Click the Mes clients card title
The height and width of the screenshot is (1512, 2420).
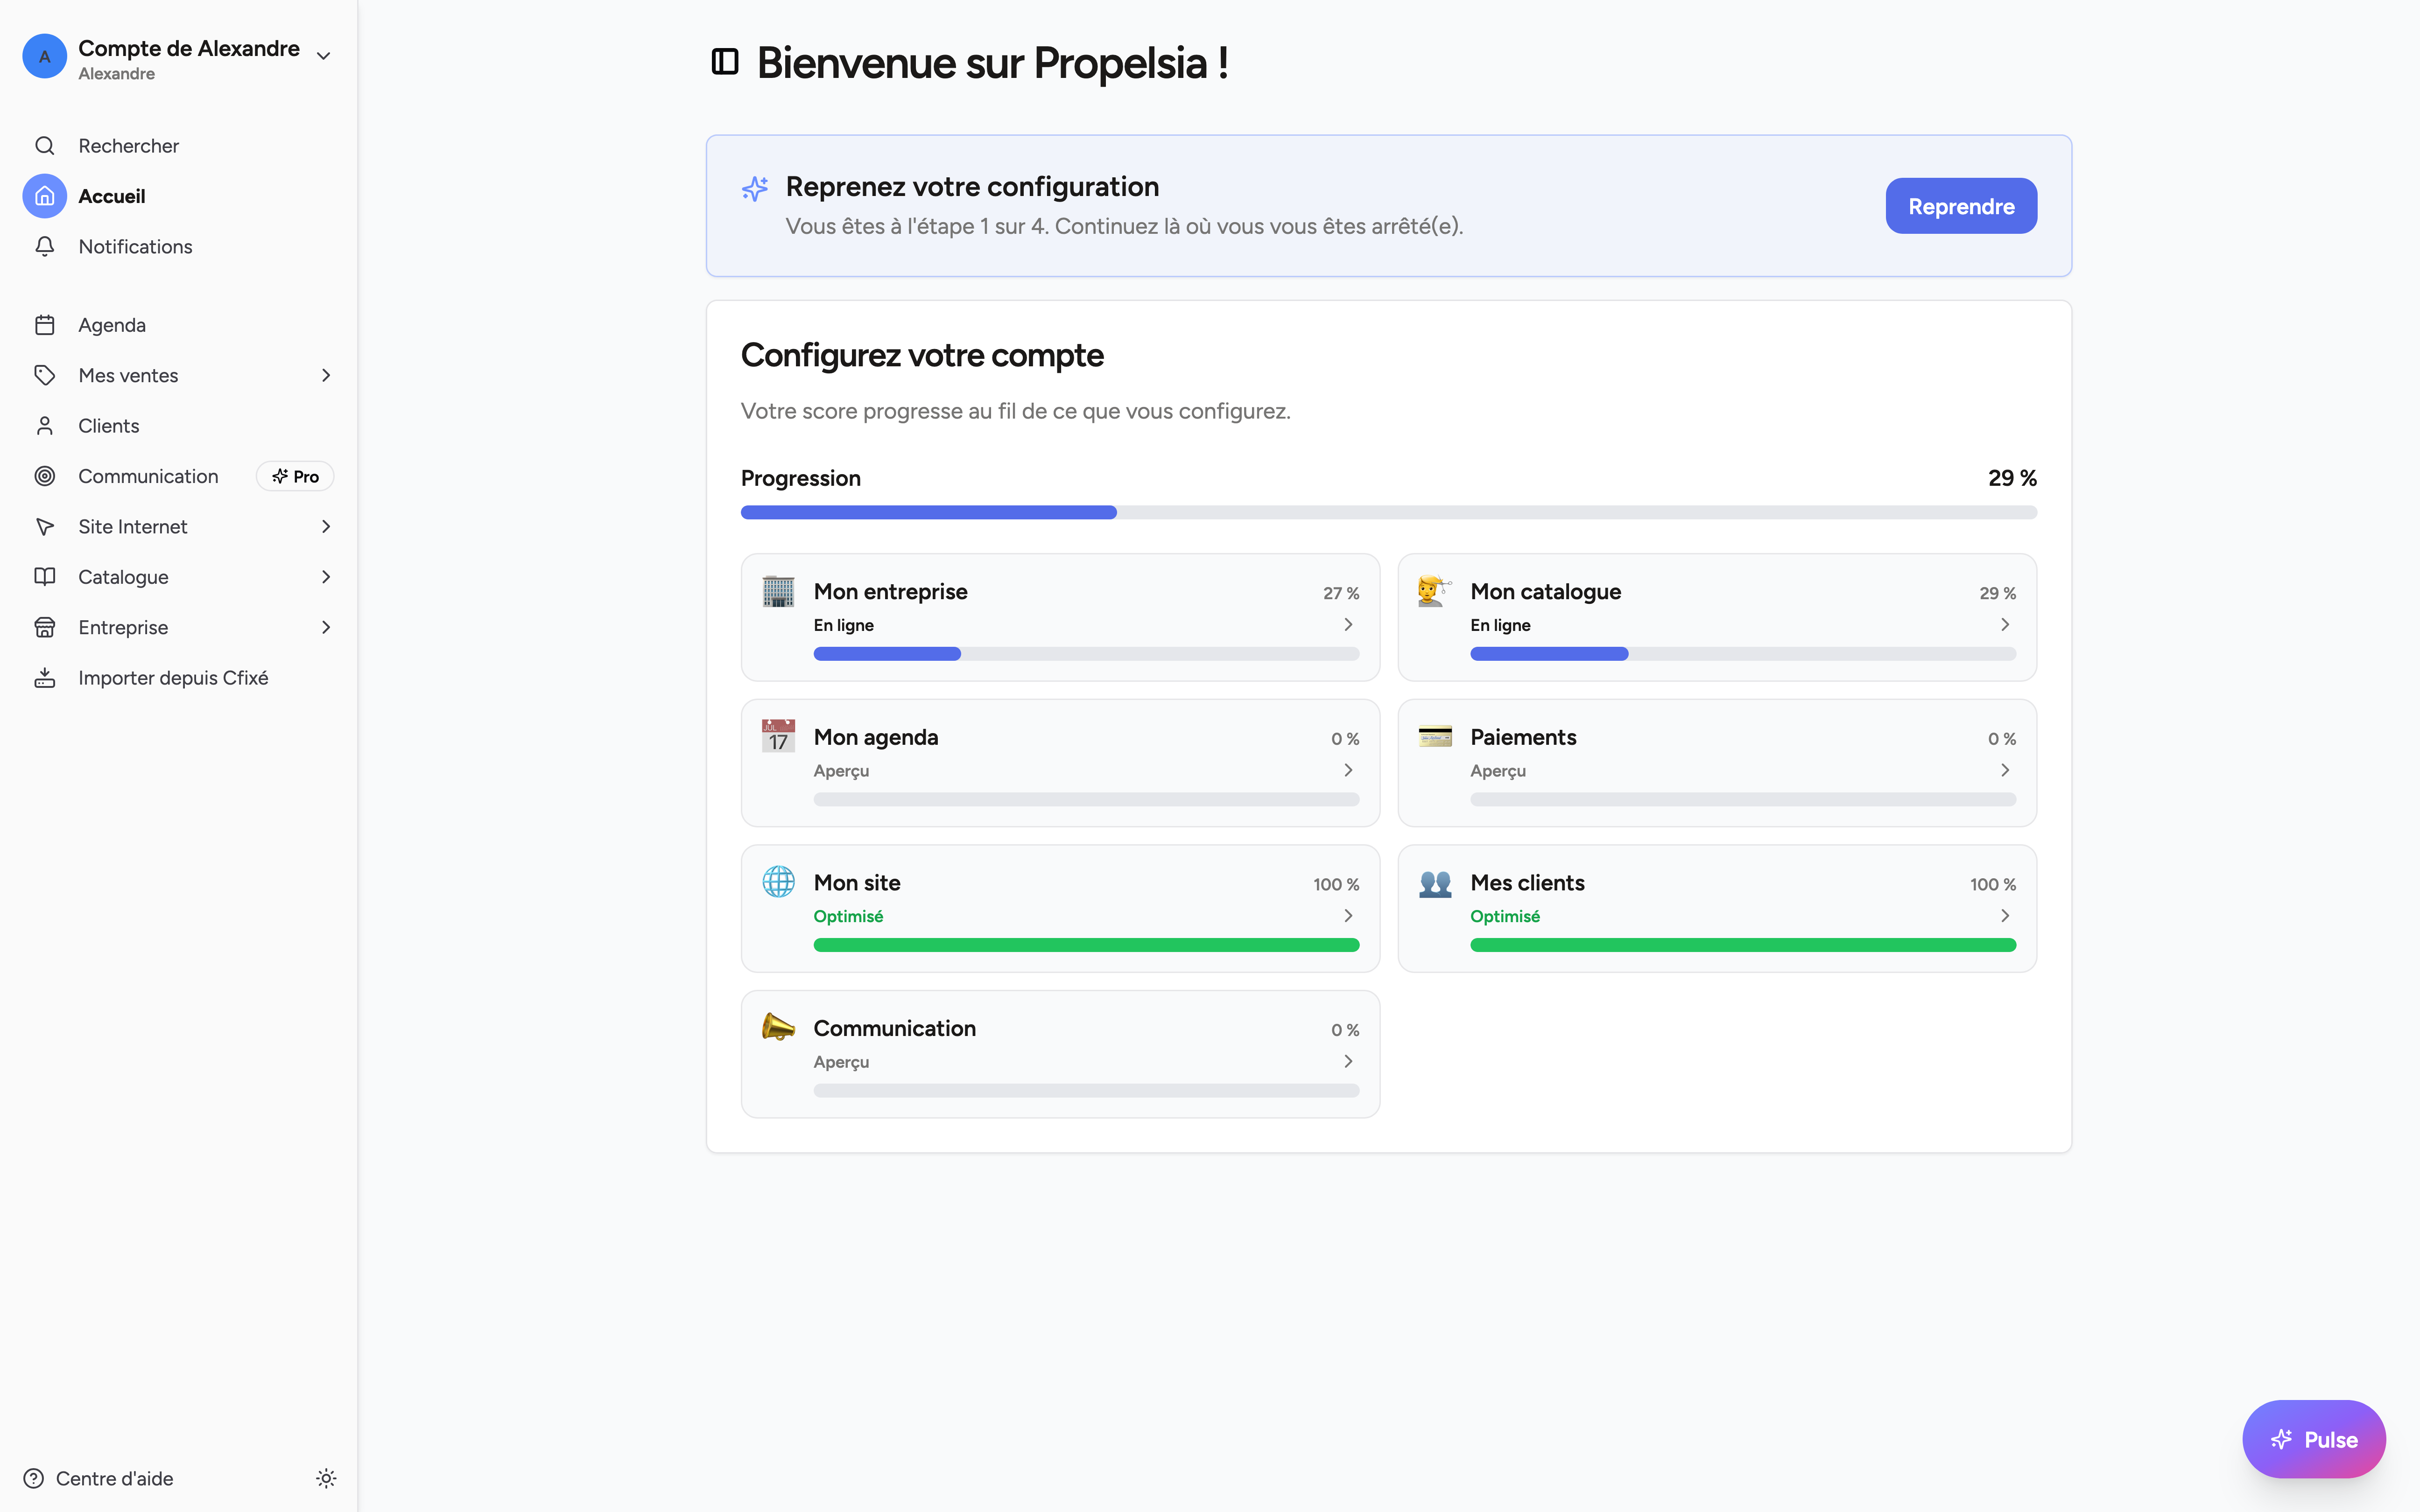coord(1527,882)
